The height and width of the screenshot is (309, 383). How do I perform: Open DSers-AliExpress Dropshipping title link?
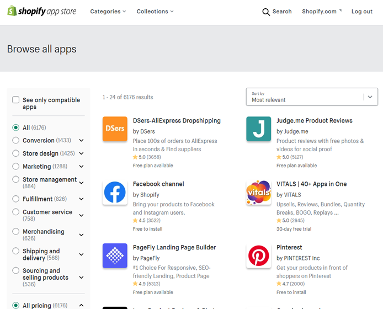pos(177,121)
